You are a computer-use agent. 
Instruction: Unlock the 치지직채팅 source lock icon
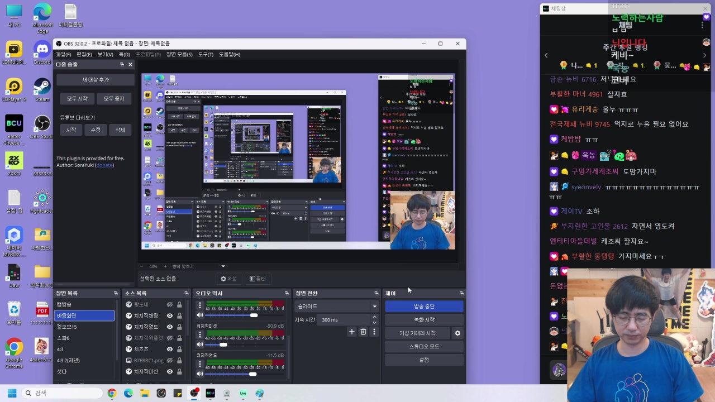click(x=179, y=315)
